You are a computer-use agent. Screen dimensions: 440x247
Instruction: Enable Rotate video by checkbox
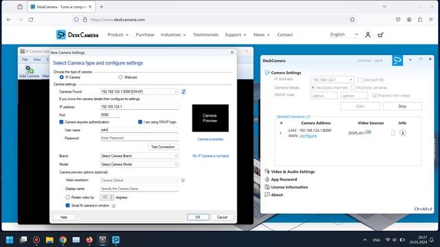(67, 197)
